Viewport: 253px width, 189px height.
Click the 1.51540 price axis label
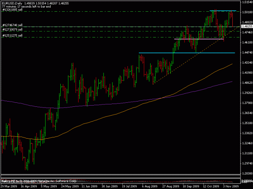(247, 2)
